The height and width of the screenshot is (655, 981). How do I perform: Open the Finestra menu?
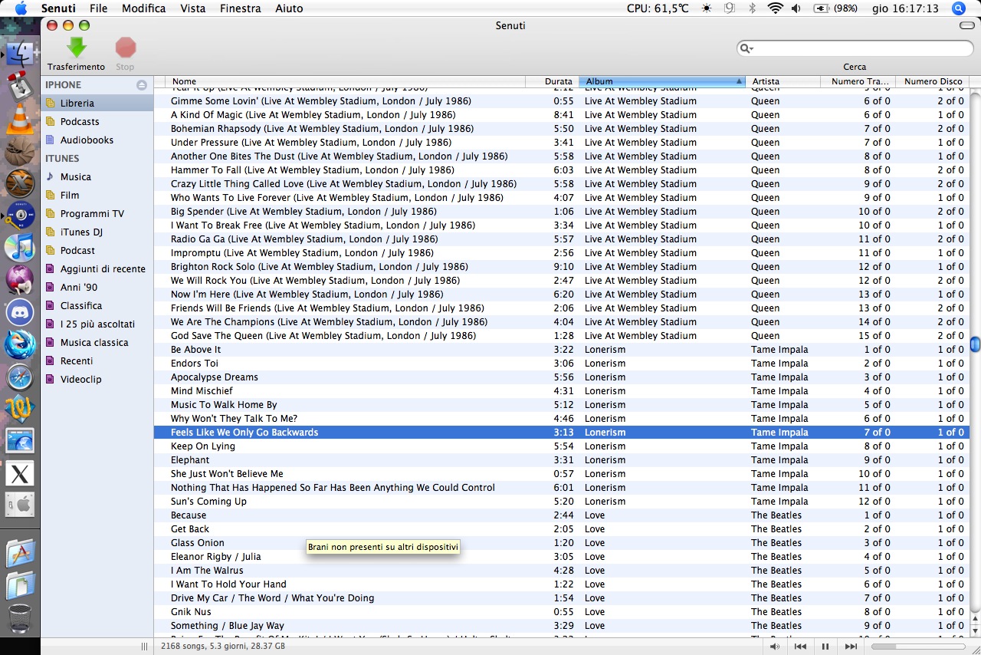[x=240, y=8]
